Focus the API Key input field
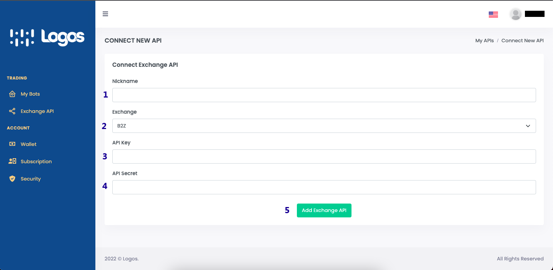The height and width of the screenshot is (270, 553). [x=324, y=156]
